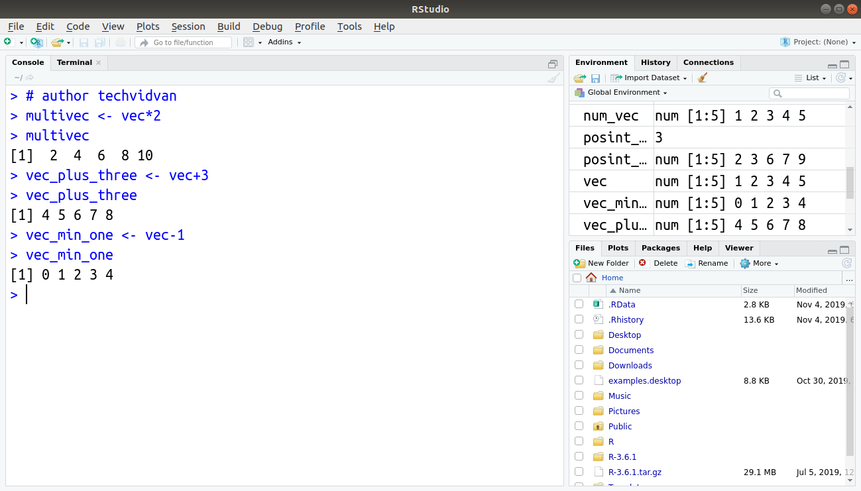
Task: Click the Save current document icon
Action: tap(84, 42)
